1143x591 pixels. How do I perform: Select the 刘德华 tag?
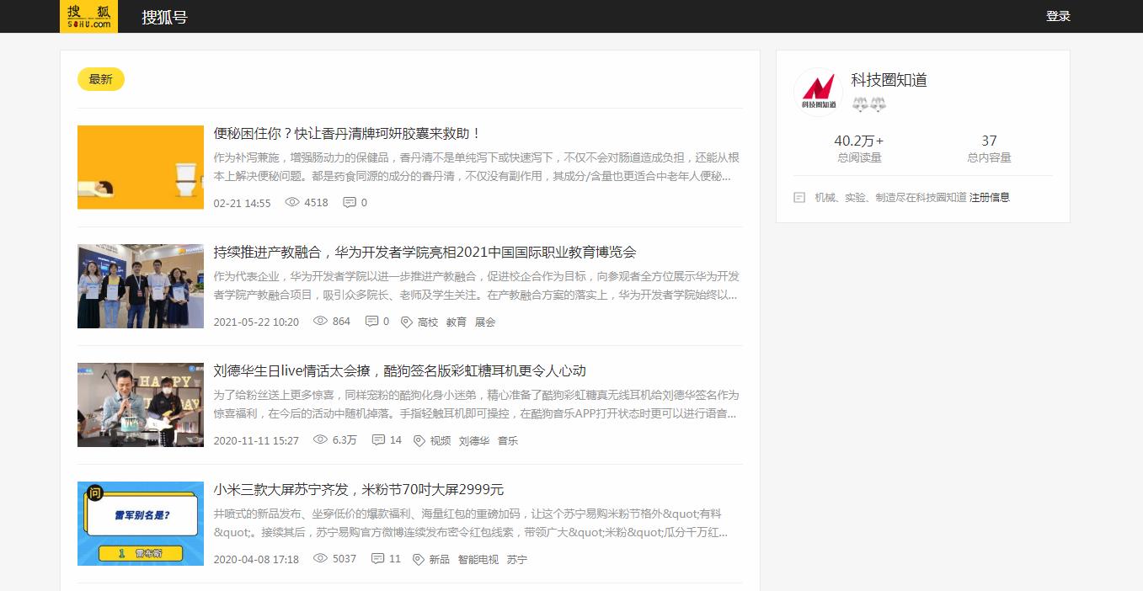tap(474, 440)
